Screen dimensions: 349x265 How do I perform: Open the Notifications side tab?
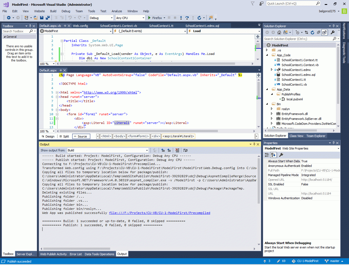[x=344, y=31]
